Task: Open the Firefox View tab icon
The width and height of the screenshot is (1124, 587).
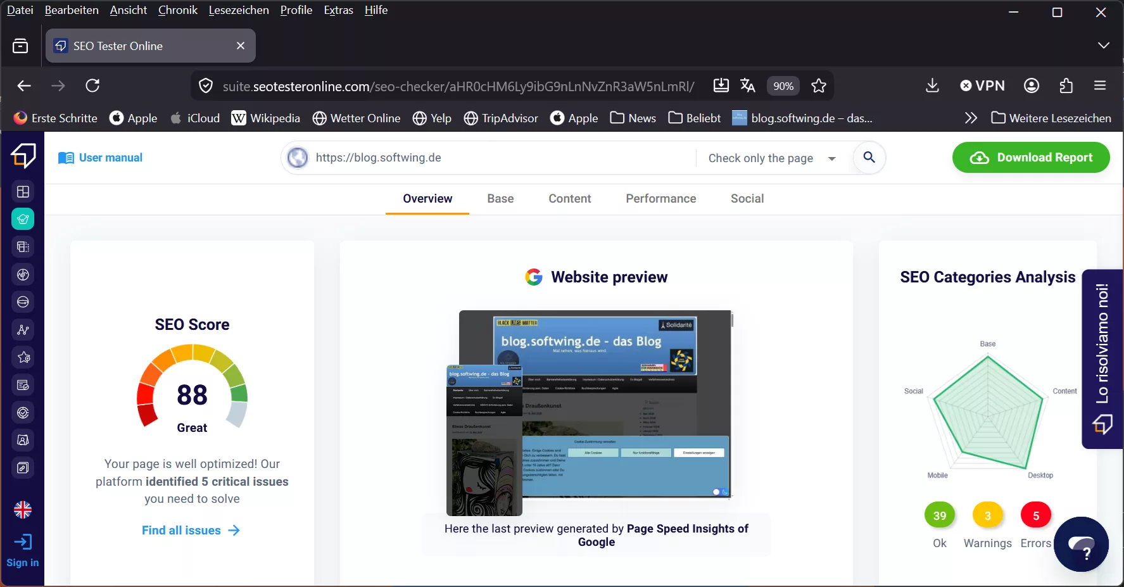Action: pyautogui.click(x=20, y=46)
